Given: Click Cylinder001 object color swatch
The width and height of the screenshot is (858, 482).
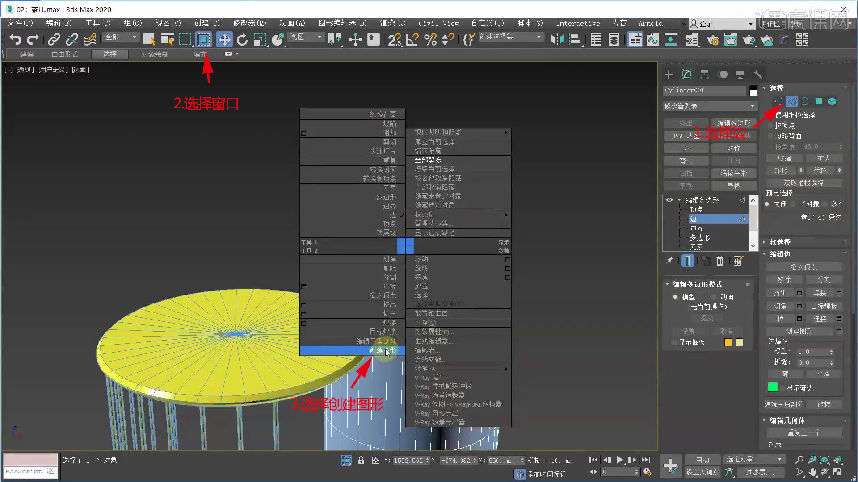Looking at the screenshot, I should (753, 90).
